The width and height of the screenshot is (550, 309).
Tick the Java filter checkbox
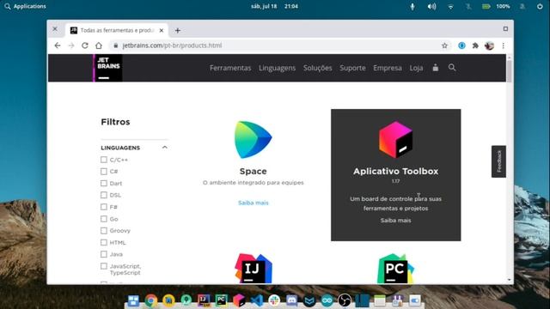click(x=104, y=254)
